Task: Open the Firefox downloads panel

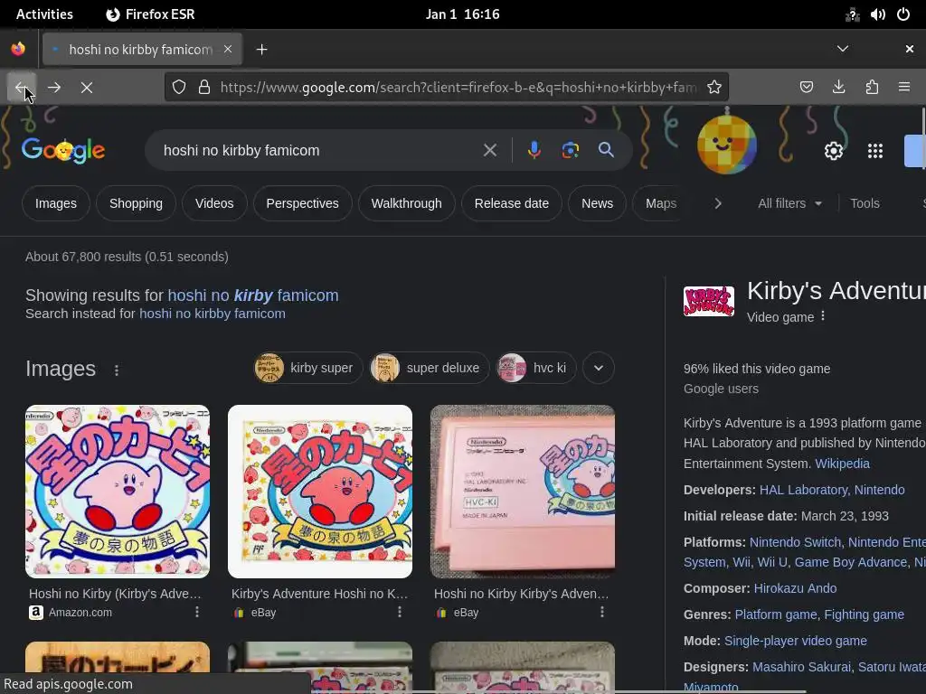Action: point(838,88)
